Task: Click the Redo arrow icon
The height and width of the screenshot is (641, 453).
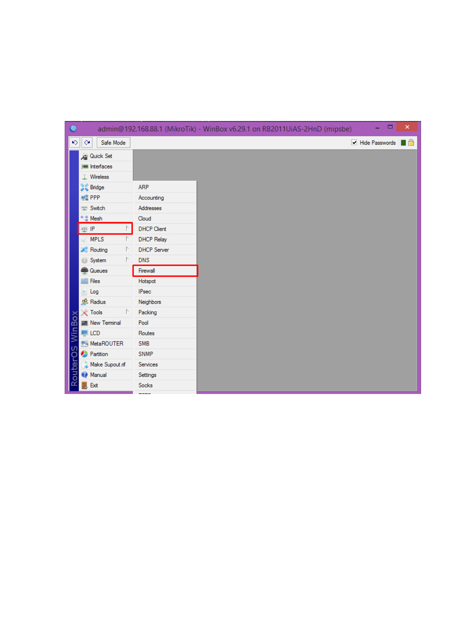Action: click(x=87, y=143)
